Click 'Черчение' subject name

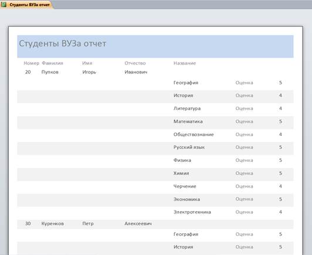(185, 186)
